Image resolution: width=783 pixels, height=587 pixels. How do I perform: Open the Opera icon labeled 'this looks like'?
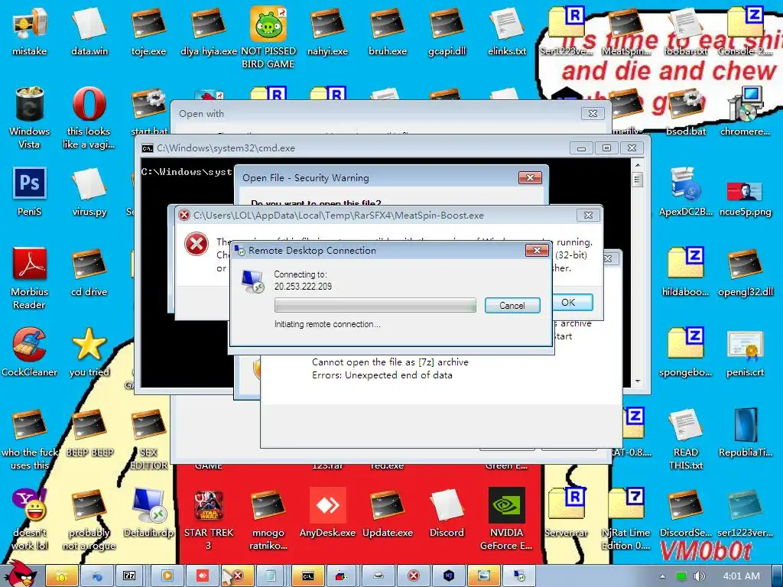pos(89,117)
